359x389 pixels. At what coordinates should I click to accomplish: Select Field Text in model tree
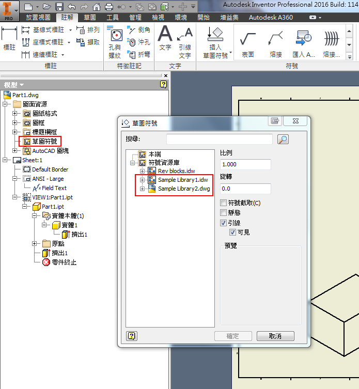(50, 188)
